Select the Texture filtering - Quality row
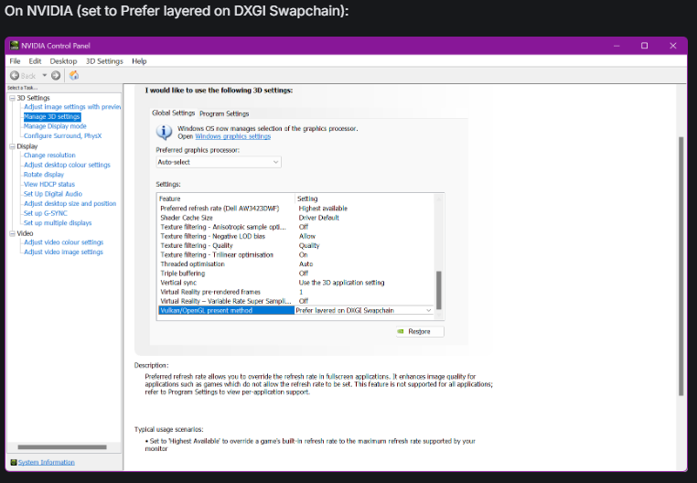697x483 pixels. click(295, 245)
